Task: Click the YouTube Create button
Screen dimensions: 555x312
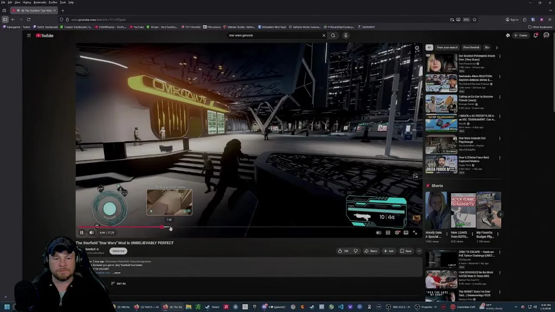Action: [521, 36]
